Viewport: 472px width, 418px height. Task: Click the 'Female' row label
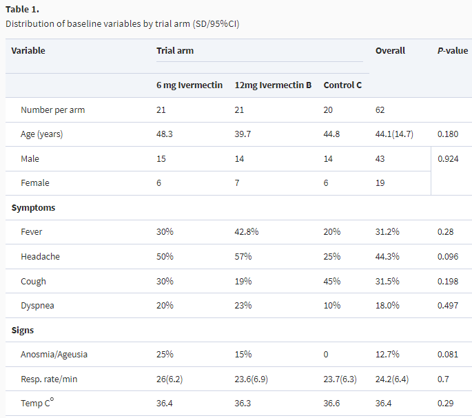coord(35,183)
